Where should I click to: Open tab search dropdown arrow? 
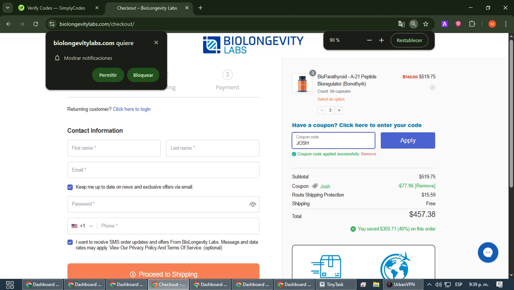8,8
